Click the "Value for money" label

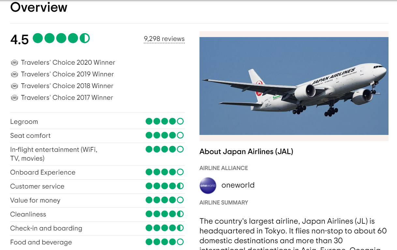35,200
